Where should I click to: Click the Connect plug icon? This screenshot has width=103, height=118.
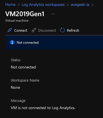pos(10,30)
